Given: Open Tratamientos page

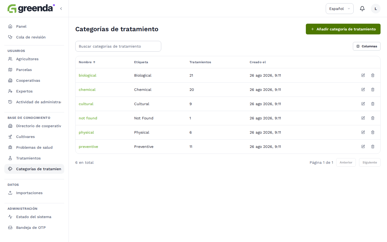Looking at the screenshot, I should [34, 158].
